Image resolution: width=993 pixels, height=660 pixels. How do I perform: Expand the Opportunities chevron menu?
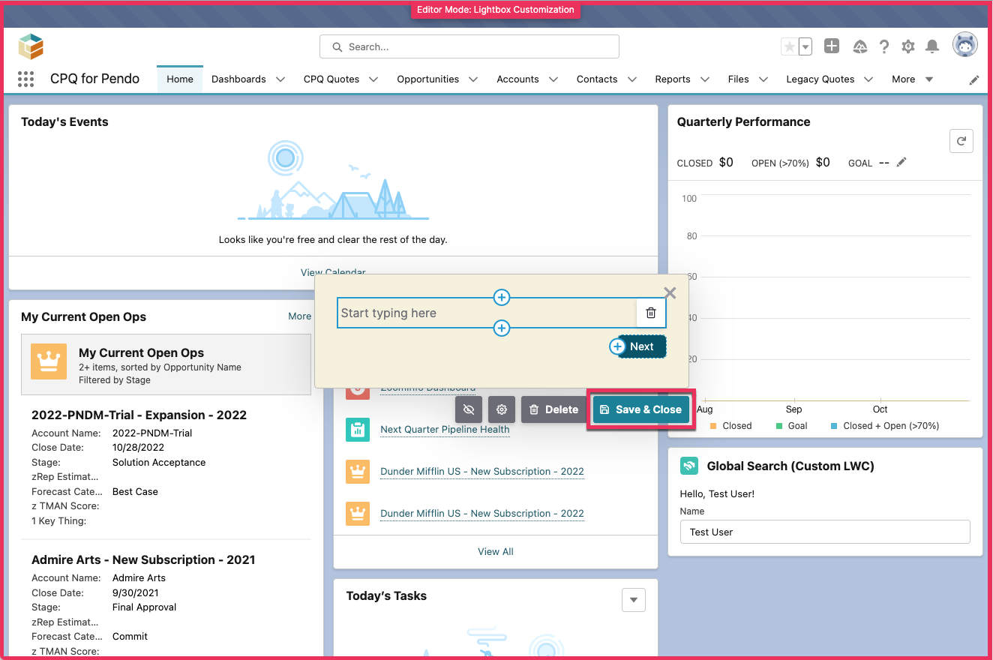click(473, 79)
